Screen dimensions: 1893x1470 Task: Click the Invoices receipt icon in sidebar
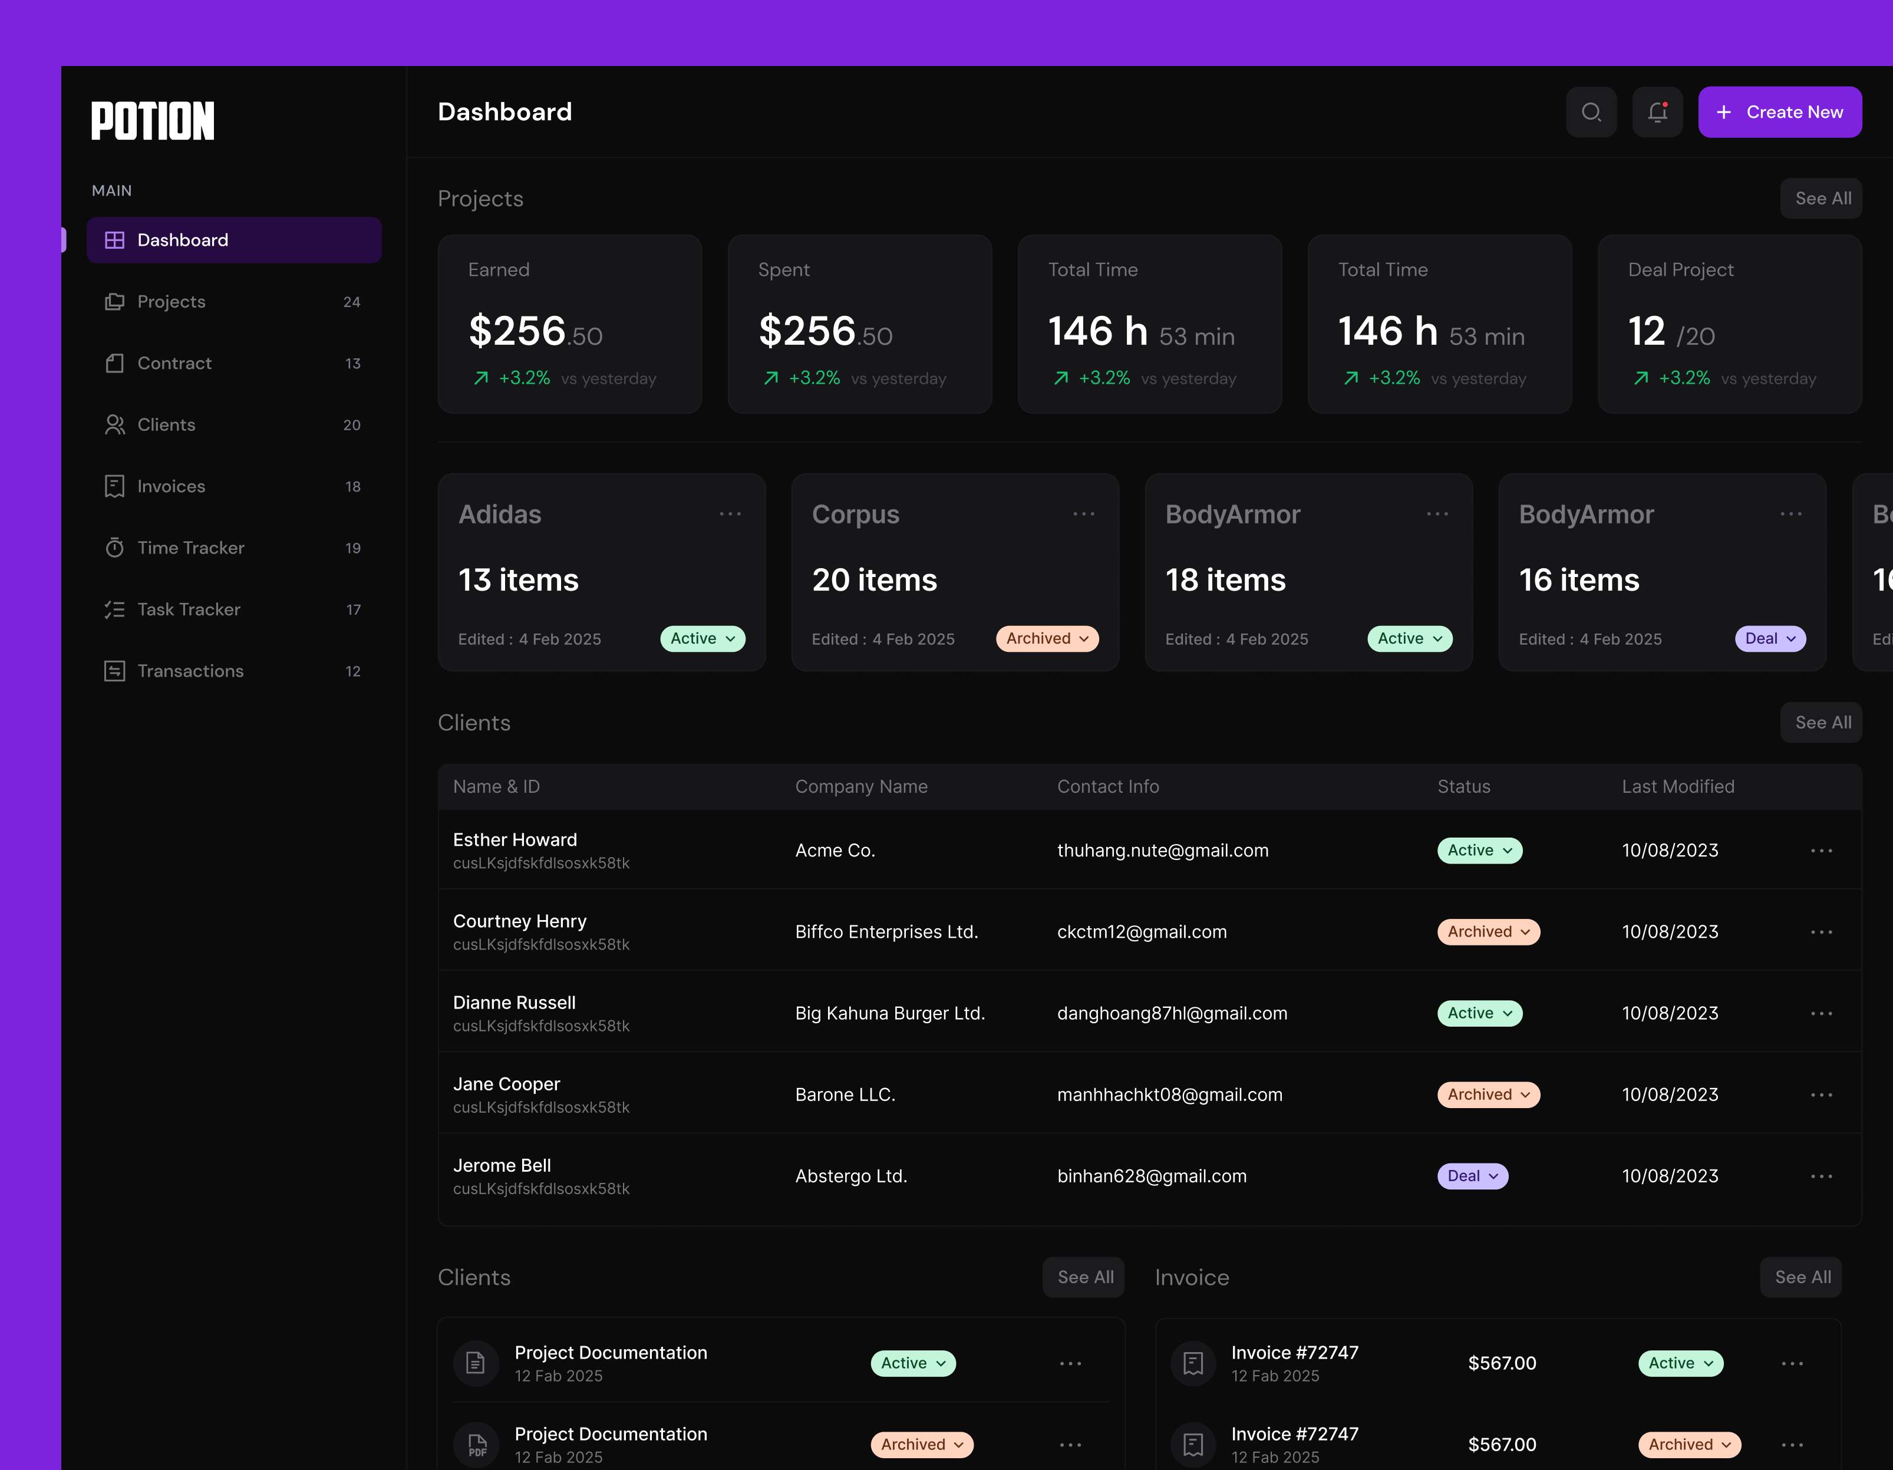[x=114, y=486]
